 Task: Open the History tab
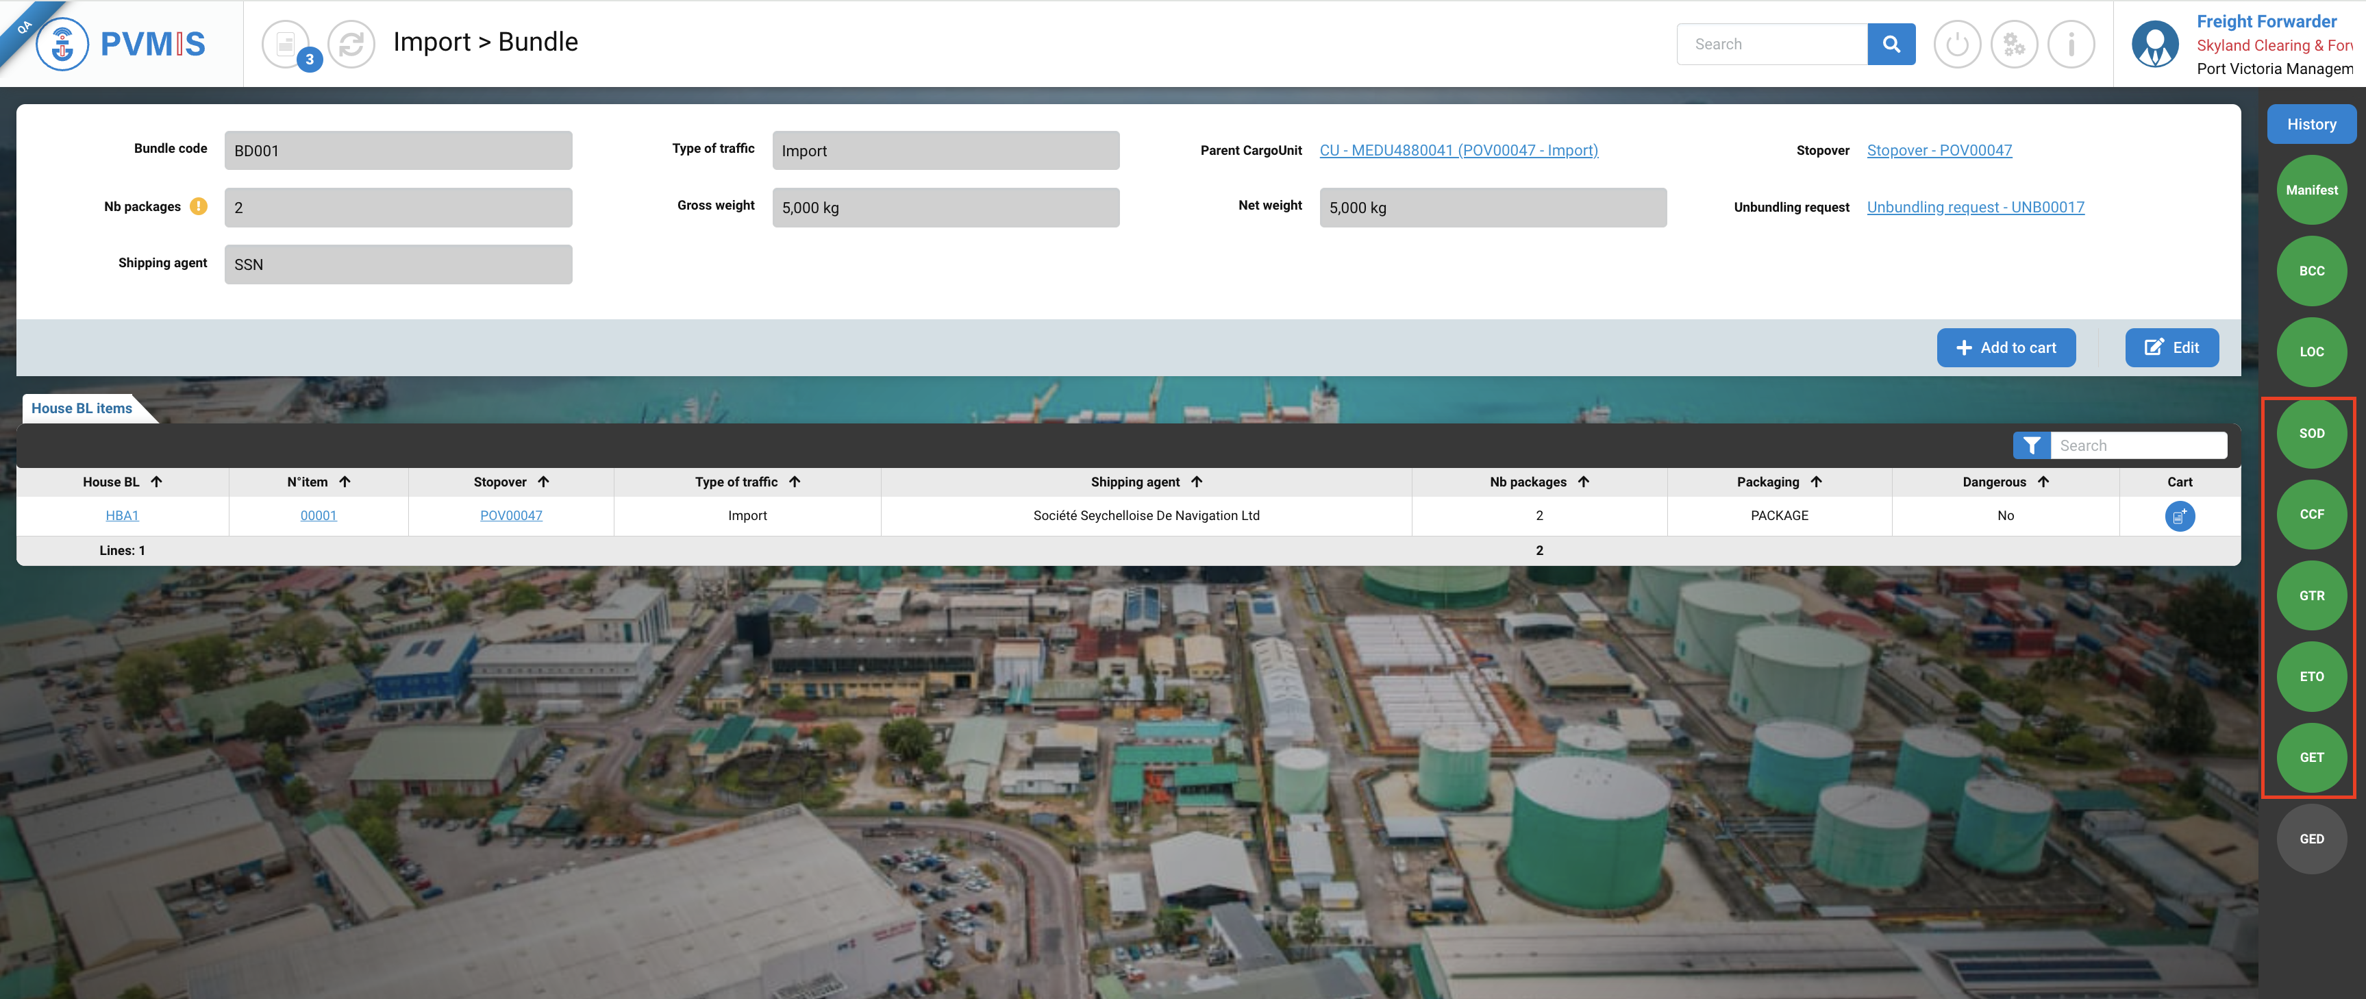pos(2311,124)
